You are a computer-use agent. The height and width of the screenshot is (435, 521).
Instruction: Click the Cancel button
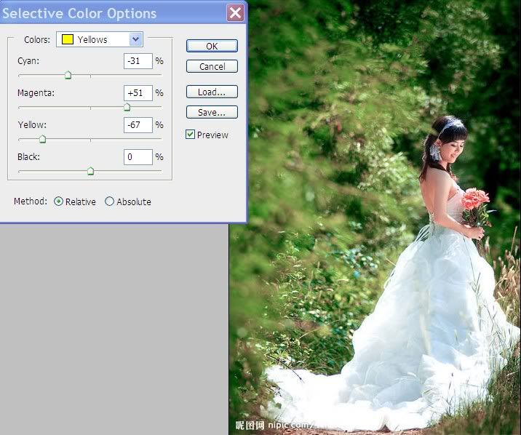(212, 66)
